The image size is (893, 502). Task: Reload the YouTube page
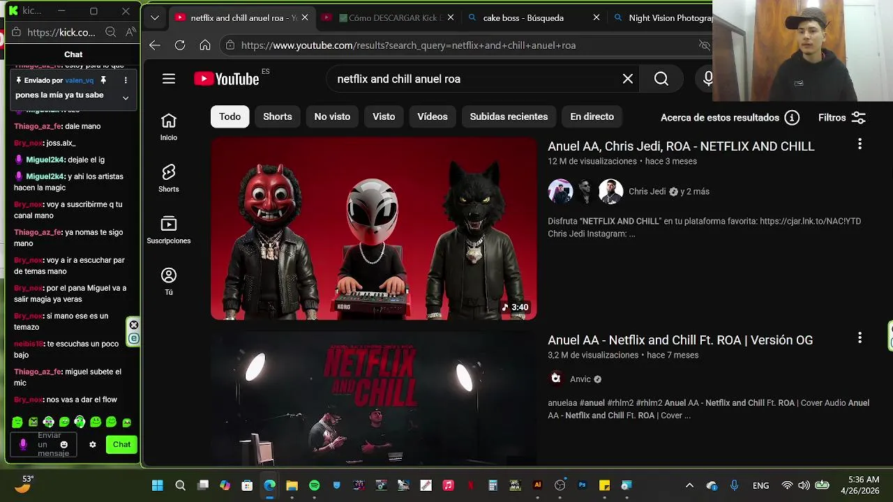(180, 45)
